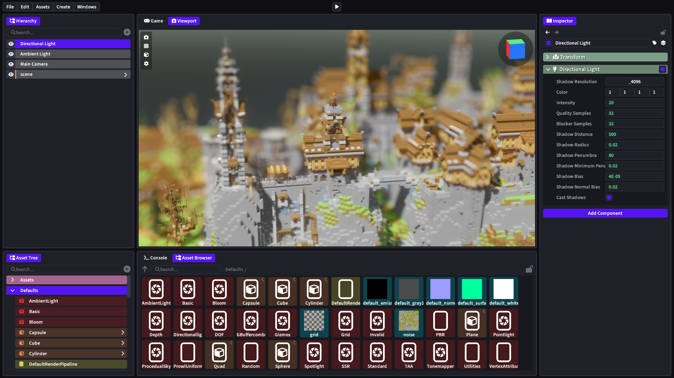Expand the Cylinder entry in the Asset Tree
Screen dimensions: 674x378
(x=123, y=353)
